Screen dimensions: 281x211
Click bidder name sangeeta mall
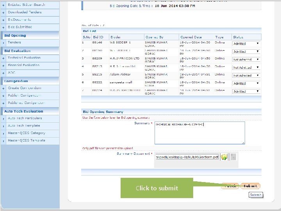tap(121, 82)
